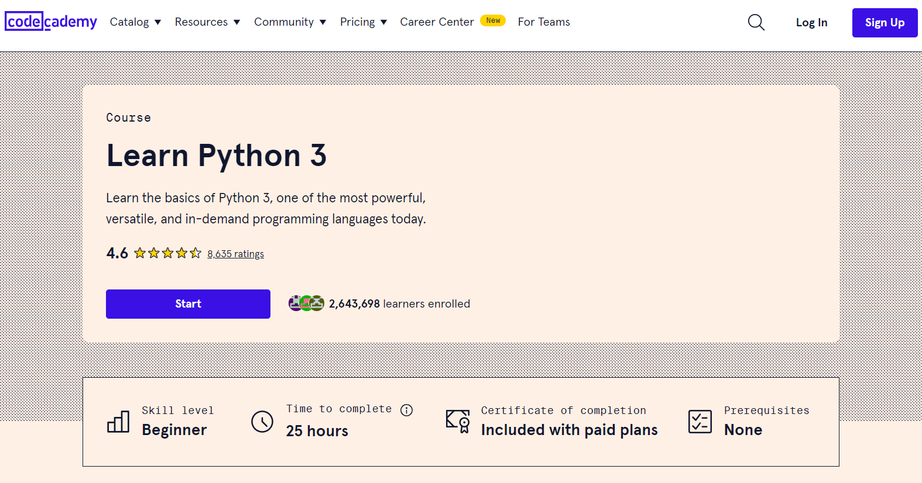Click the certificate of completion icon
This screenshot has height=483, width=922.
(x=458, y=421)
